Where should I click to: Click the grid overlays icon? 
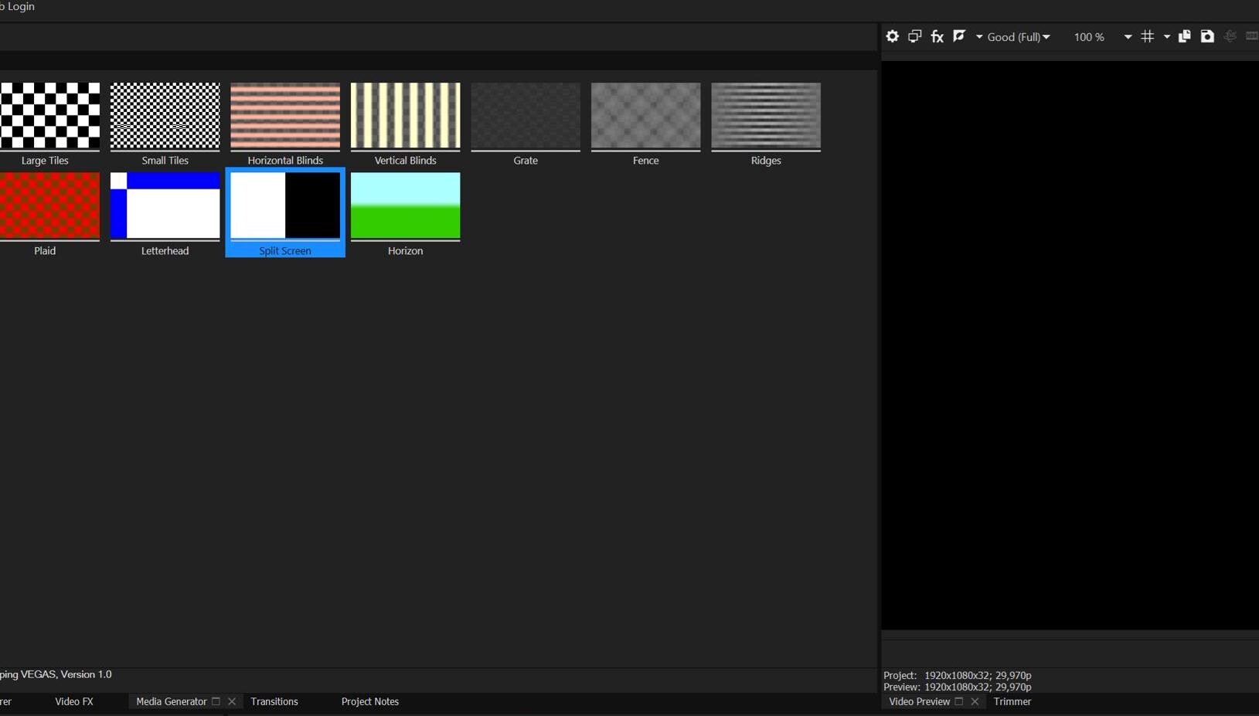pyautogui.click(x=1148, y=36)
